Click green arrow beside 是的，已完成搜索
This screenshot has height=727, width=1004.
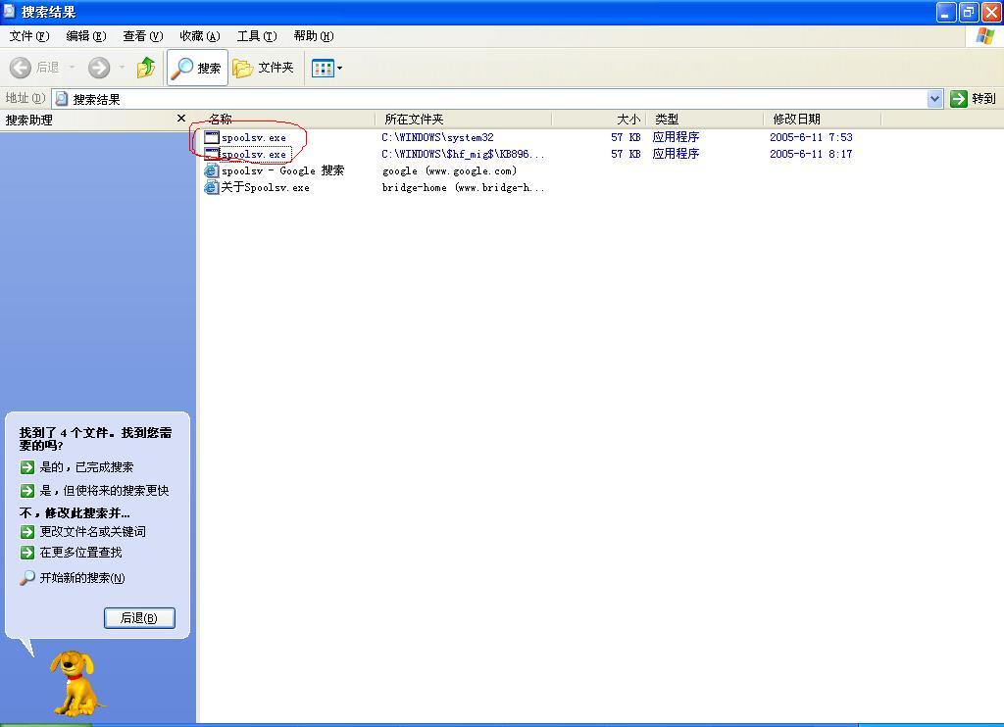pos(26,467)
